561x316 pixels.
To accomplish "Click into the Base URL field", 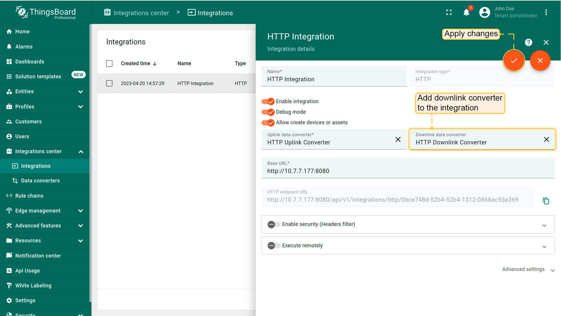I will tap(408, 171).
